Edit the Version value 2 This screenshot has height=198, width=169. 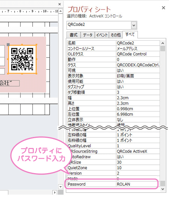pos(138,173)
